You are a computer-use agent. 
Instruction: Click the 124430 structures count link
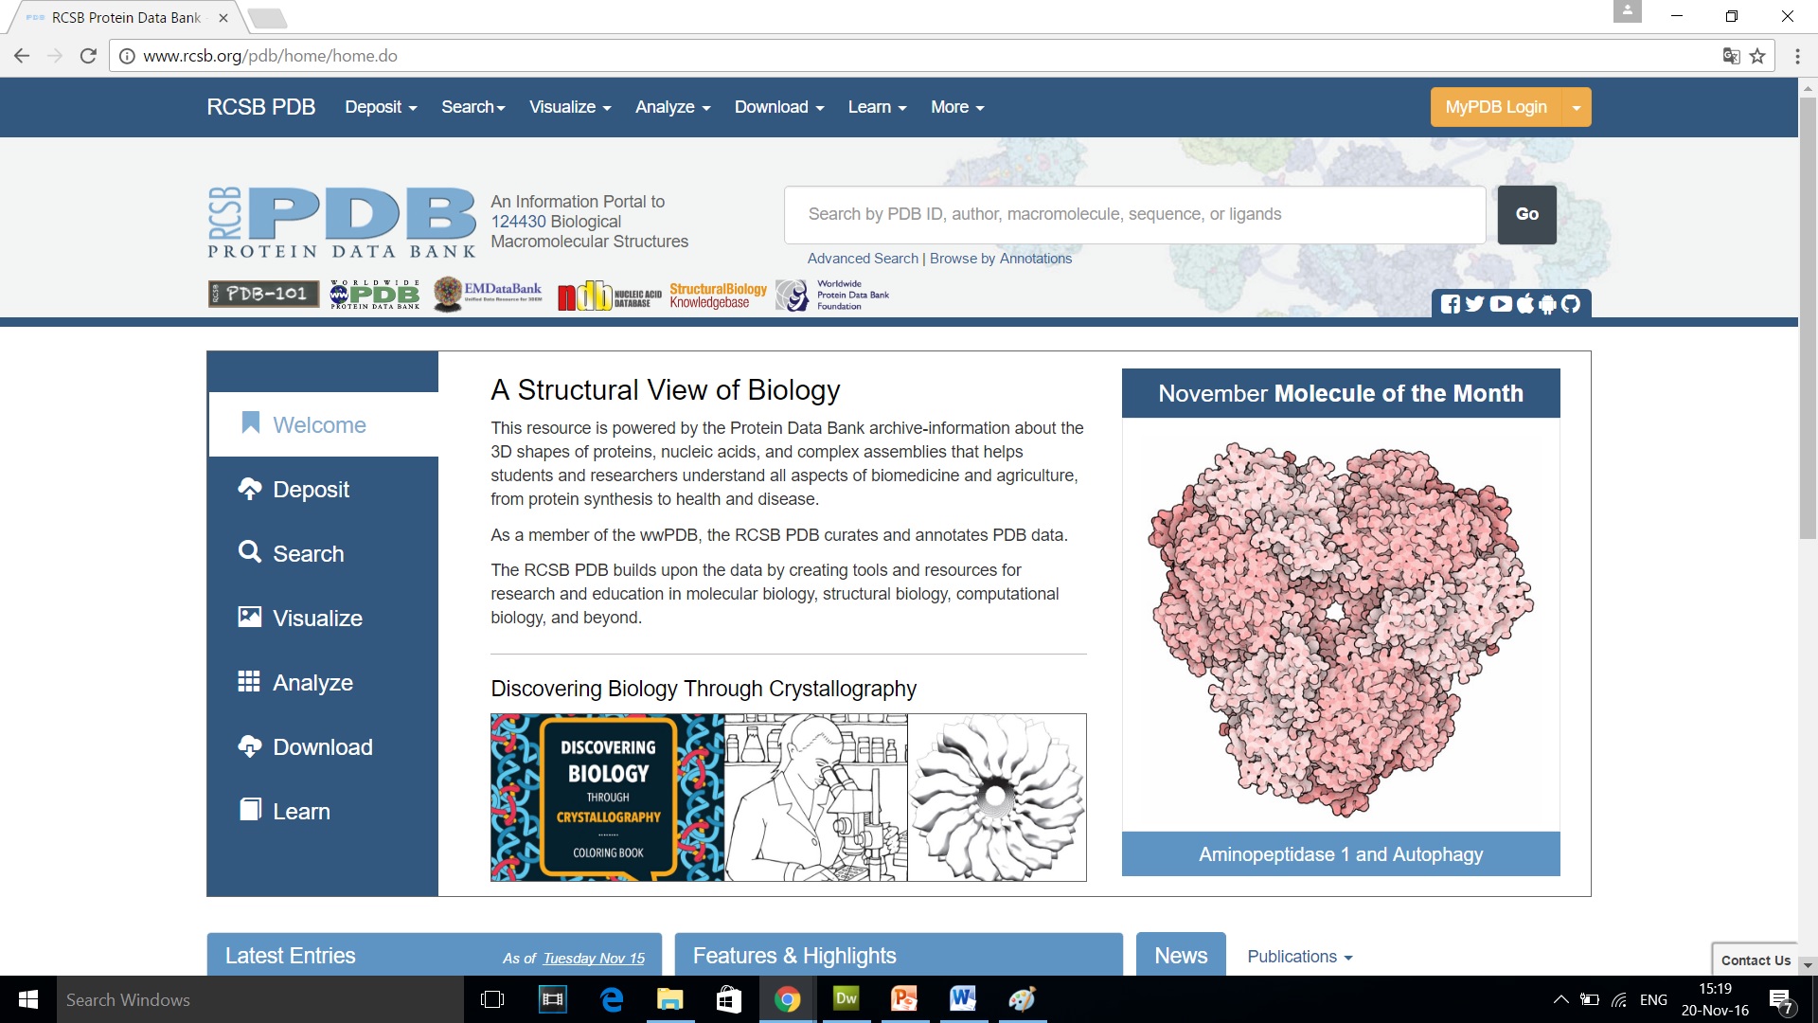coord(518,222)
